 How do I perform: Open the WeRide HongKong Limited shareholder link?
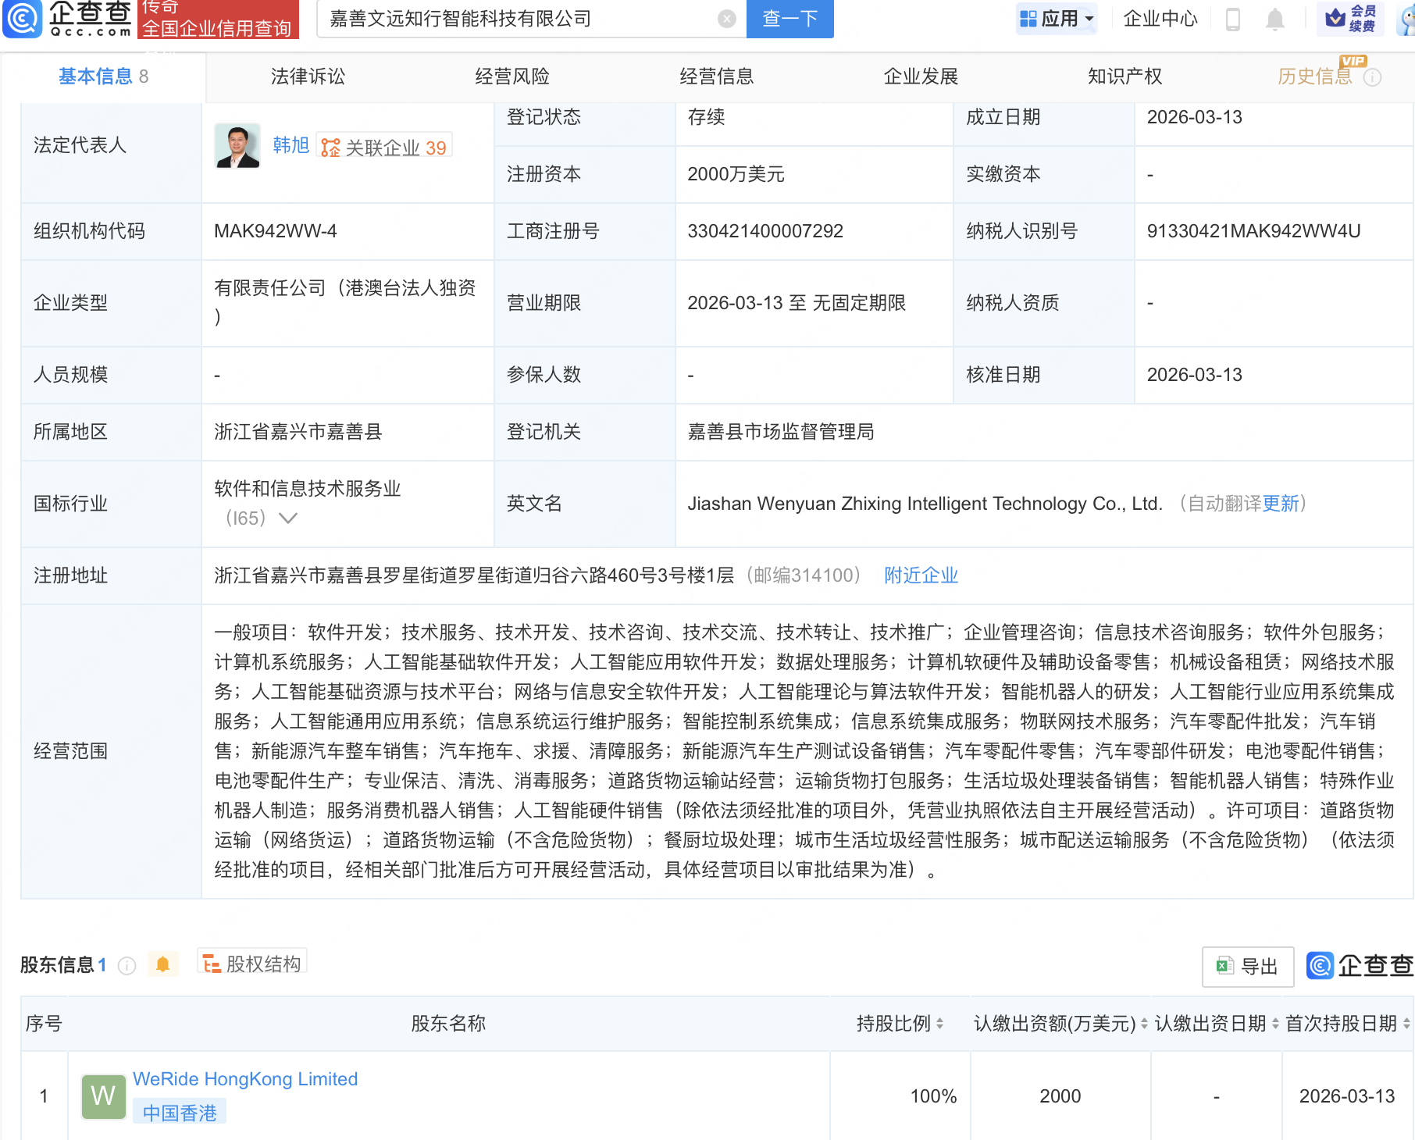[245, 1079]
